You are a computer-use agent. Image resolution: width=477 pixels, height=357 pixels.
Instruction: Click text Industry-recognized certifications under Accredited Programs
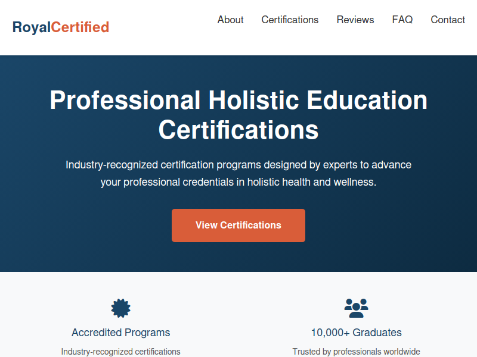pos(121,352)
